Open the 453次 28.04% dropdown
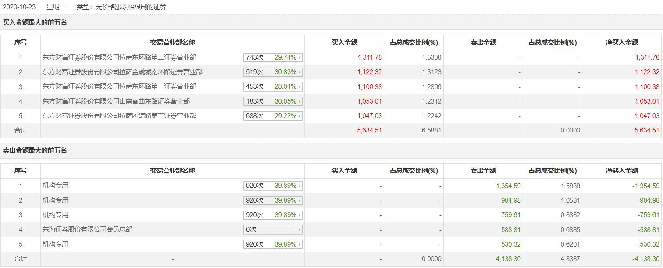 [x=300, y=87]
